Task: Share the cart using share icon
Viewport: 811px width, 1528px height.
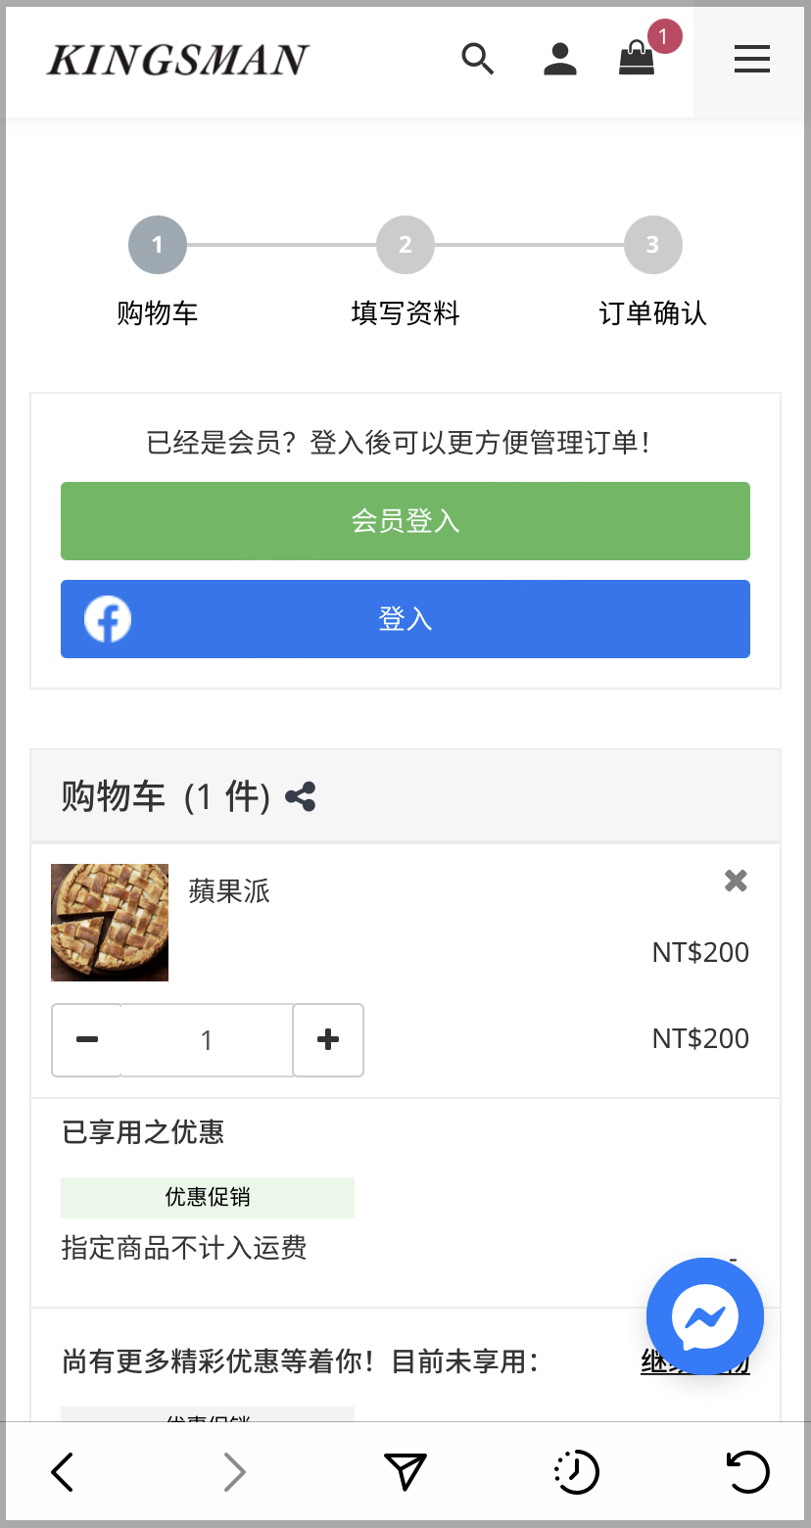Action: [301, 797]
